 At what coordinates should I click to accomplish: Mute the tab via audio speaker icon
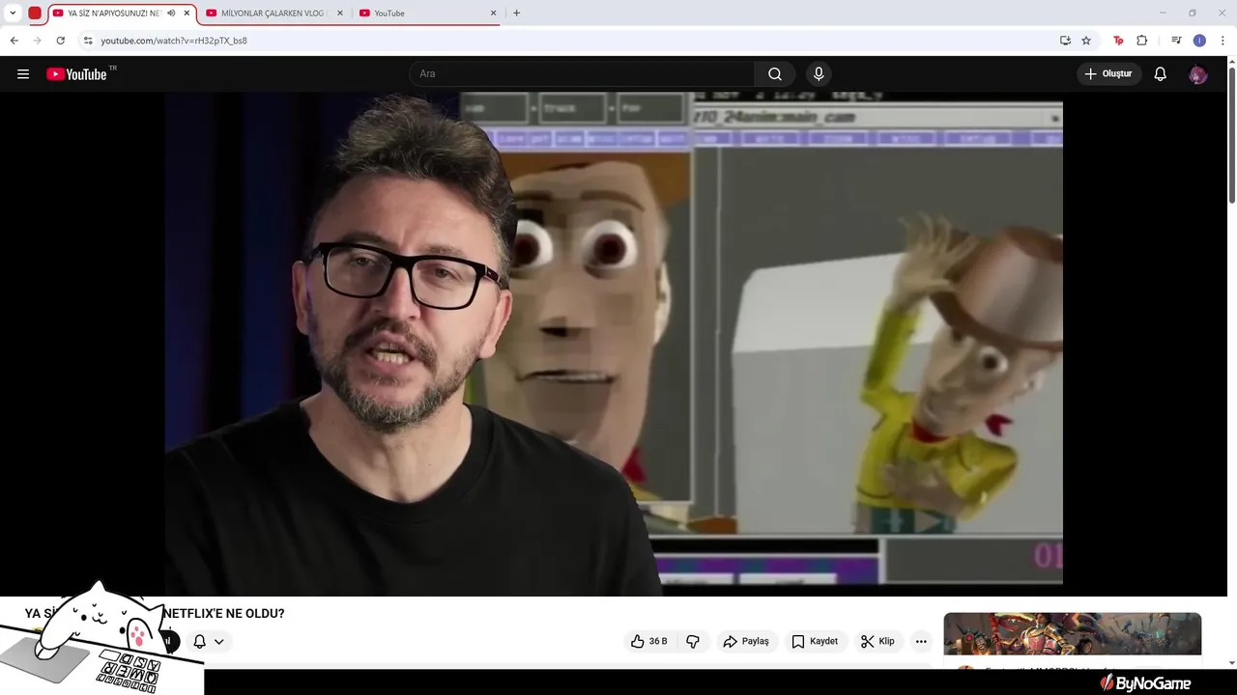[x=171, y=14]
